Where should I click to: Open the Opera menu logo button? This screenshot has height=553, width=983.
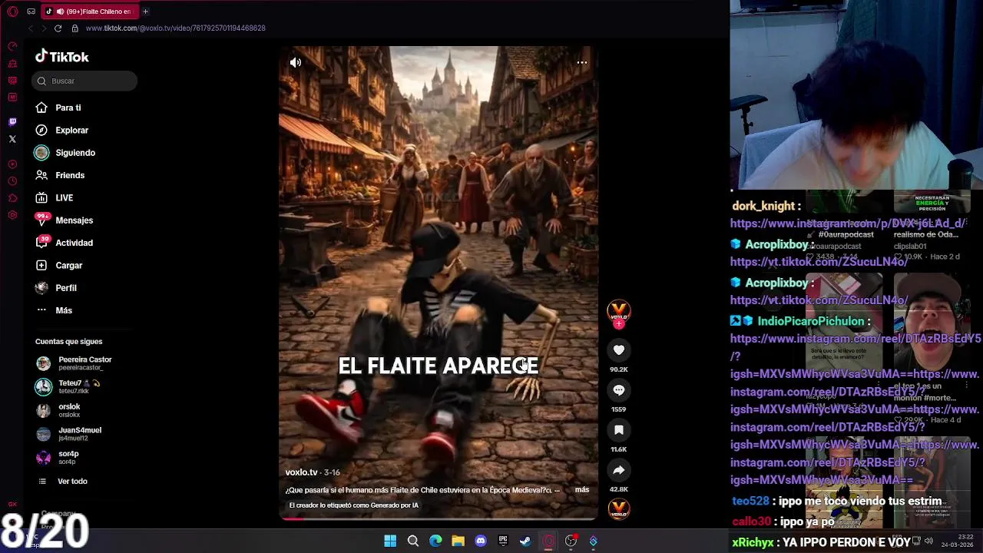click(x=12, y=12)
